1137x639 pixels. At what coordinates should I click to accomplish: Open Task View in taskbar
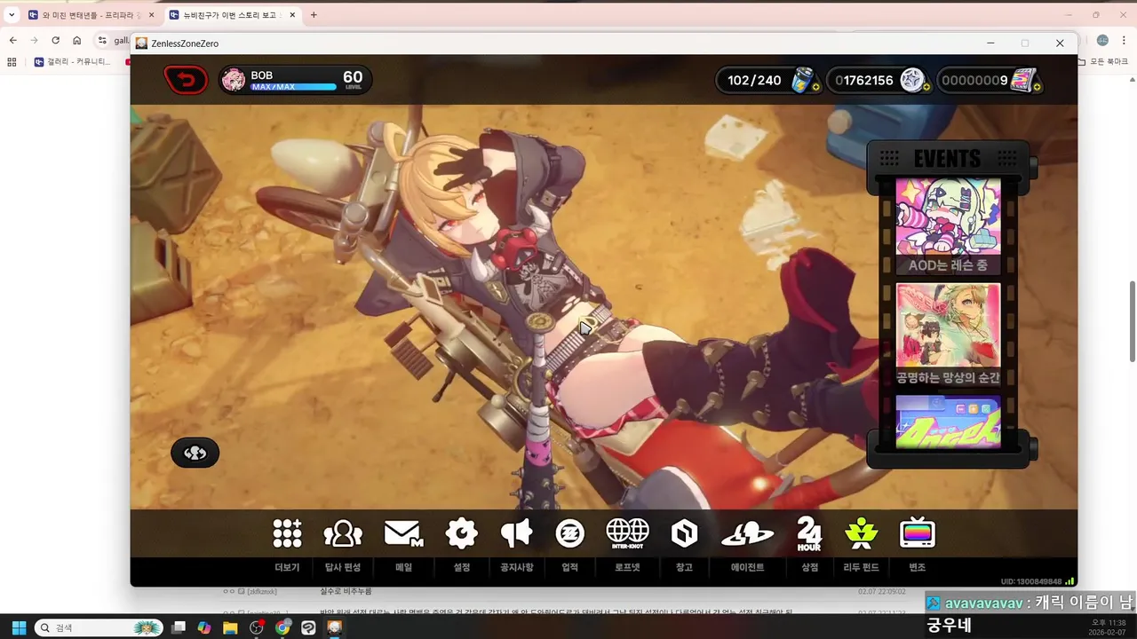[179, 627]
